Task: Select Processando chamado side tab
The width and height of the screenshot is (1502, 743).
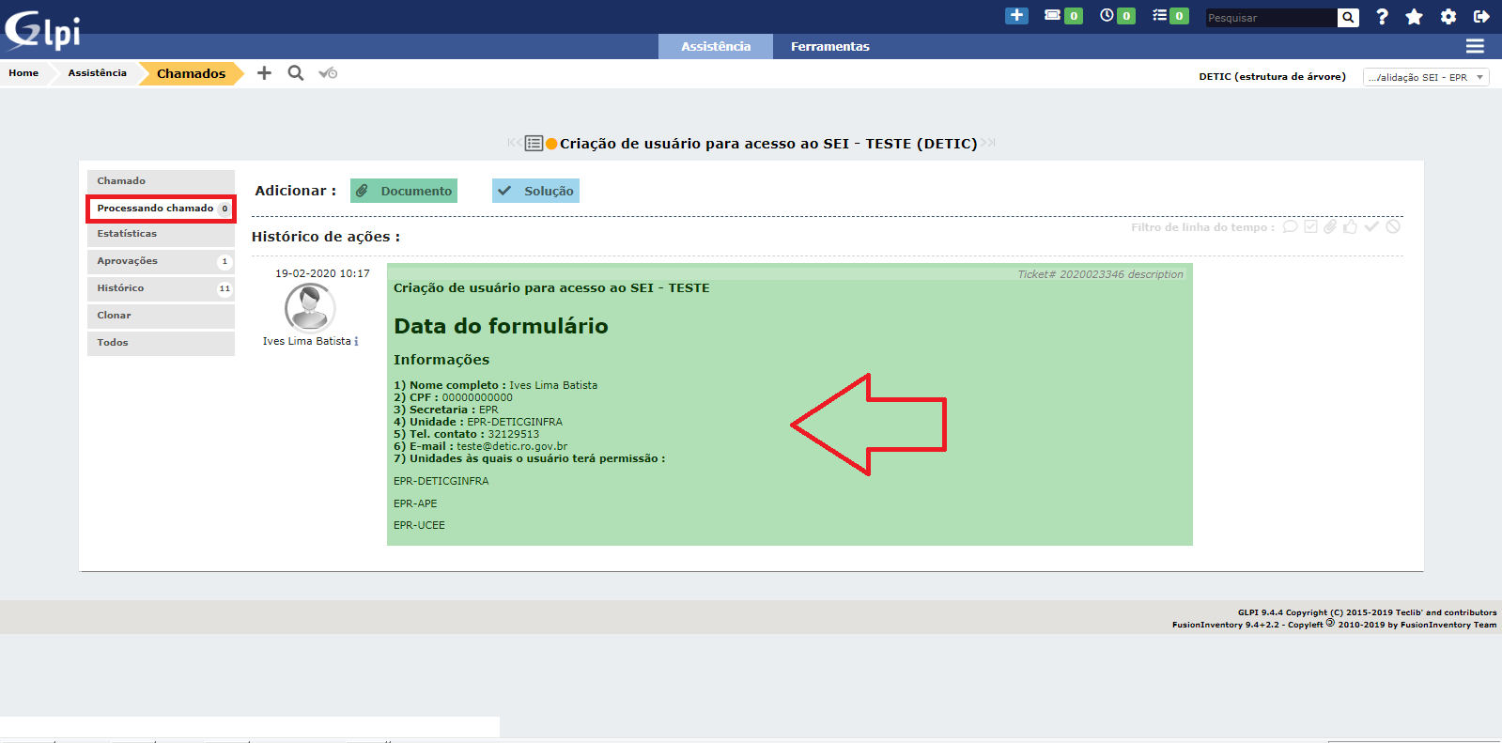Action: [x=161, y=209]
